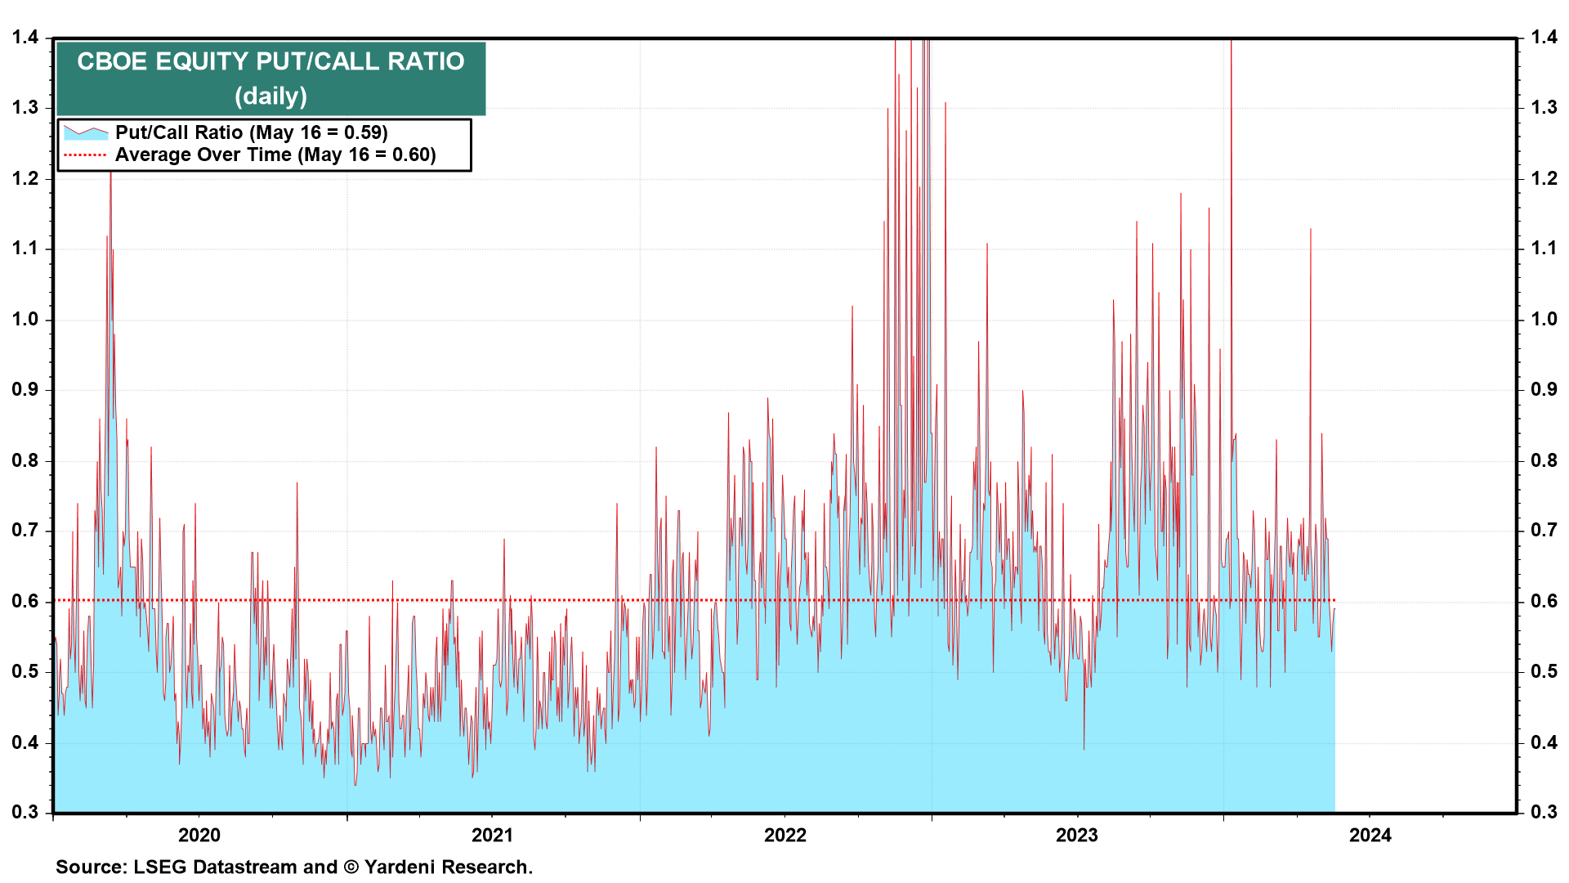Click the 2020 x-axis year label
The width and height of the screenshot is (1569, 883).
pos(199,835)
